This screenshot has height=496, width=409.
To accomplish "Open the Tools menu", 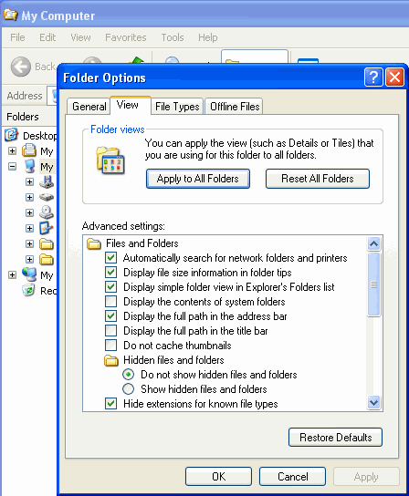I will click(173, 37).
